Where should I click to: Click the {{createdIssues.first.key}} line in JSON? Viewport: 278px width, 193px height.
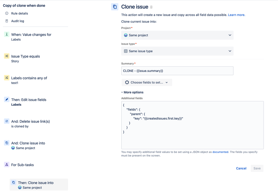(x=158, y=118)
